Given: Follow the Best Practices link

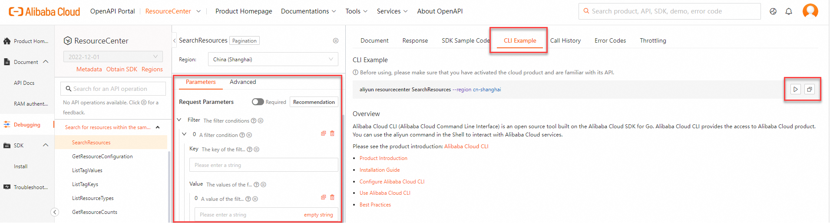Looking at the screenshot, I should [375, 205].
